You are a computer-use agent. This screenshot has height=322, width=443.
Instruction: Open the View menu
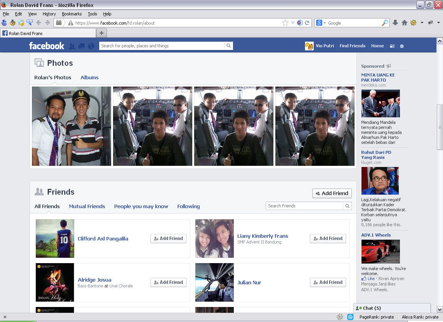[x=32, y=14]
